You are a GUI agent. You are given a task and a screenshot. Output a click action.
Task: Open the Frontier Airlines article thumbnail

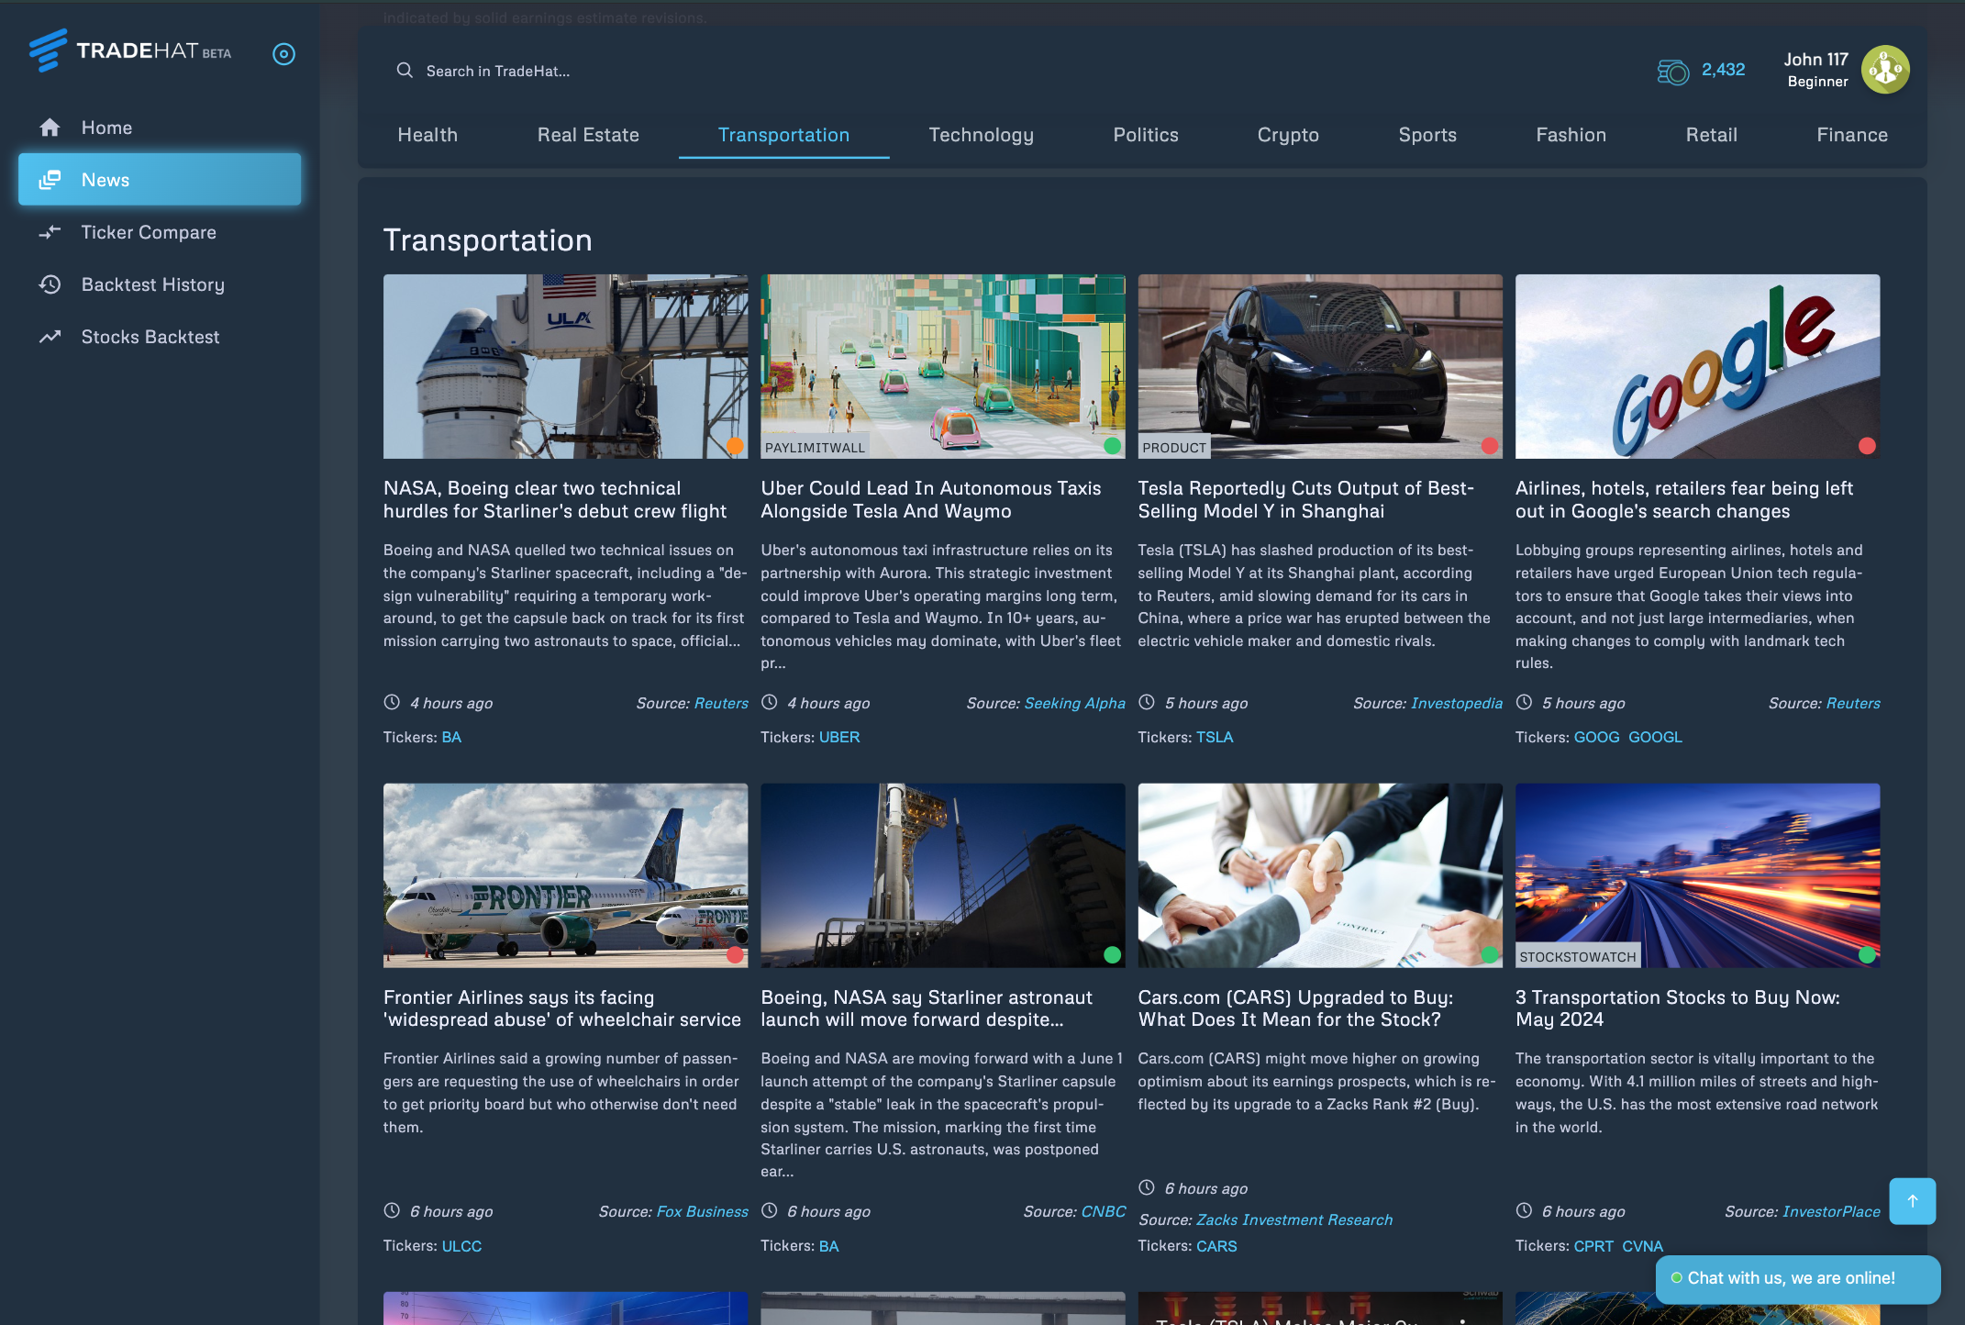[x=565, y=874]
